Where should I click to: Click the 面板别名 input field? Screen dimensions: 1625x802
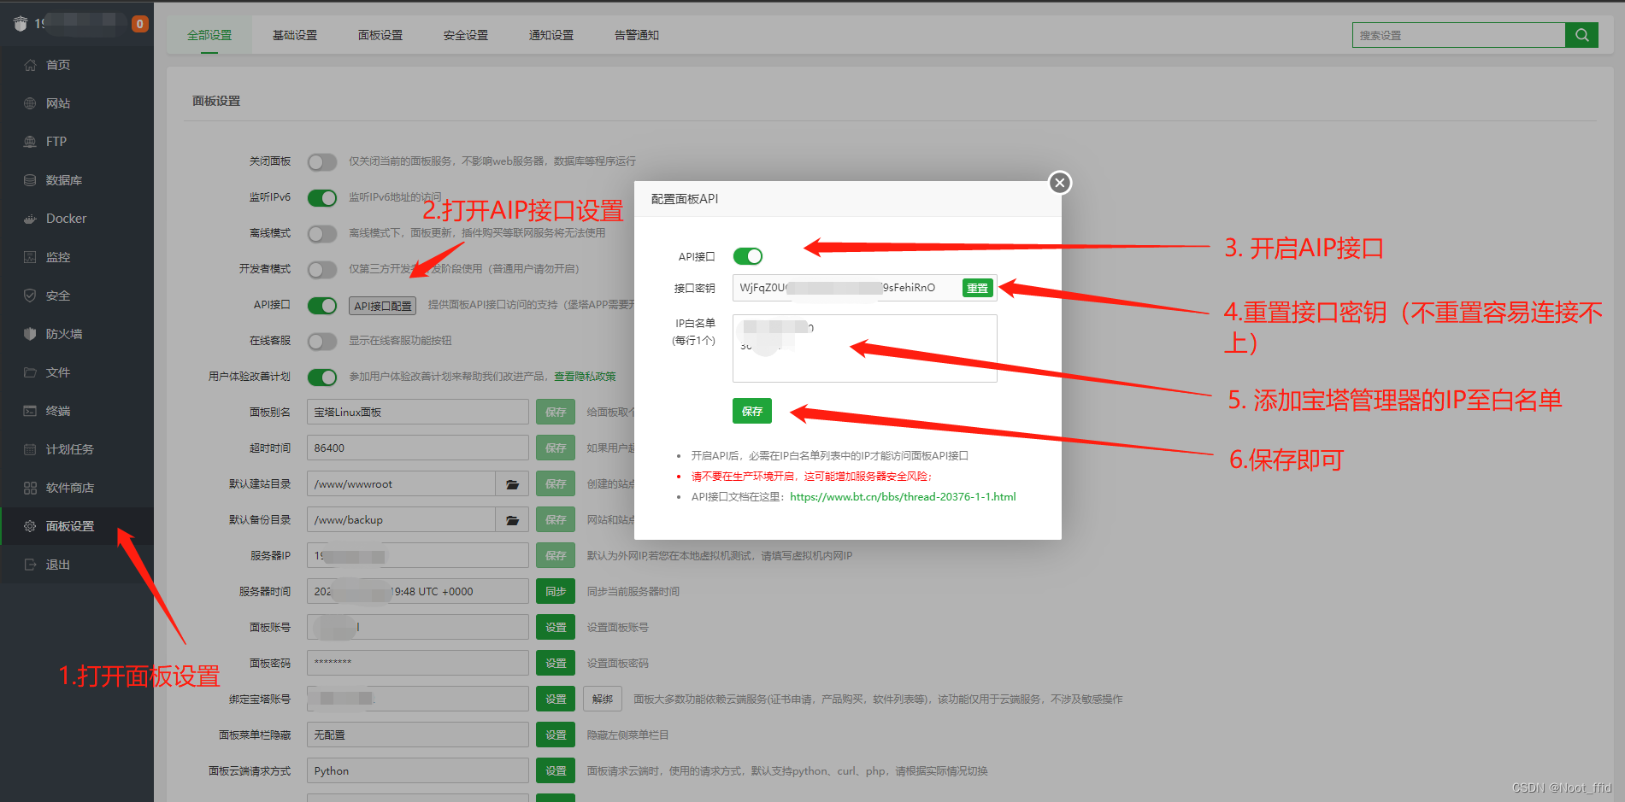tap(418, 413)
